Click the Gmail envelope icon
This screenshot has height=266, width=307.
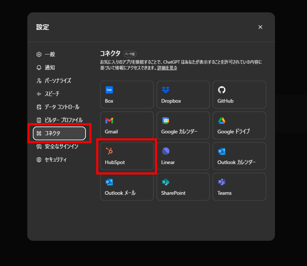pos(109,121)
